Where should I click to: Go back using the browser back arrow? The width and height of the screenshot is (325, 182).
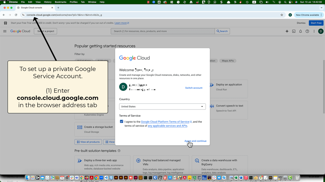pos(4,15)
